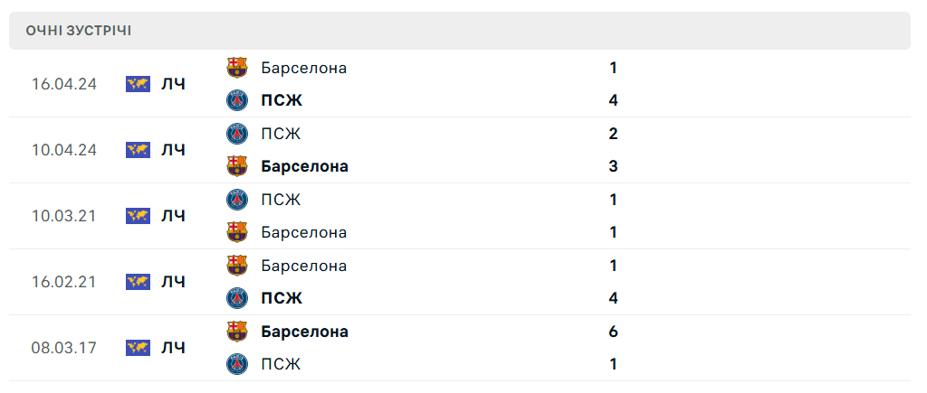Click Champions League icon for 10.03.21
Viewport: 927px width, 393px height.
pos(138,216)
